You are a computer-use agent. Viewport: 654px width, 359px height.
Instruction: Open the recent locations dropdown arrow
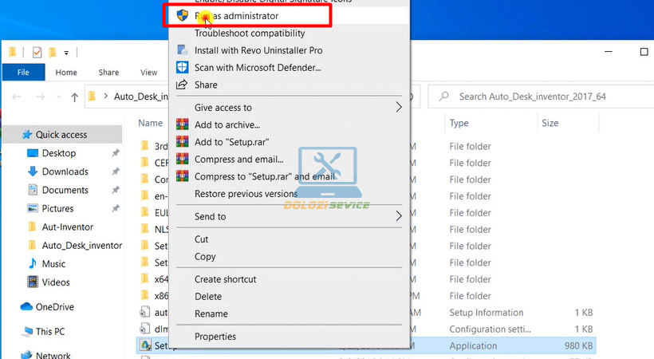[x=59, y=97]
